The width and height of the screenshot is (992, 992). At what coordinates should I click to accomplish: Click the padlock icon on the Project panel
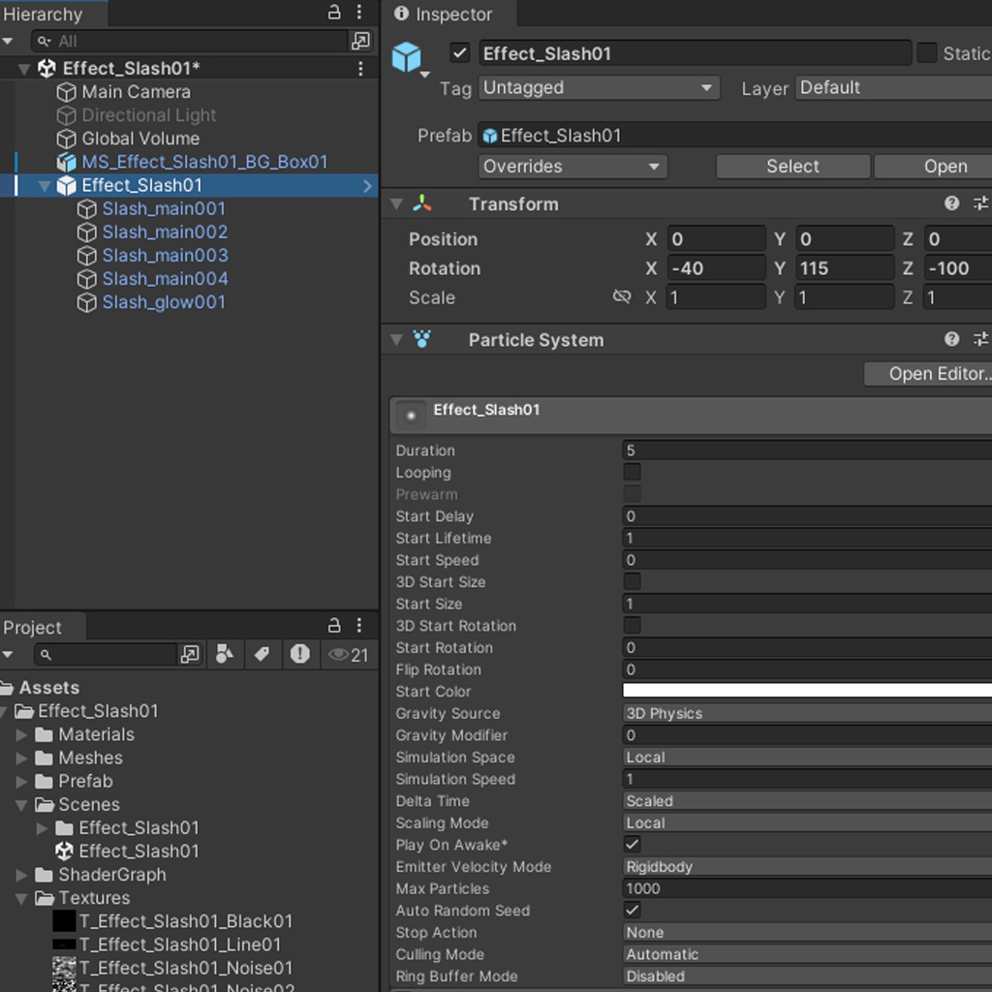click(x=332, y=627)
